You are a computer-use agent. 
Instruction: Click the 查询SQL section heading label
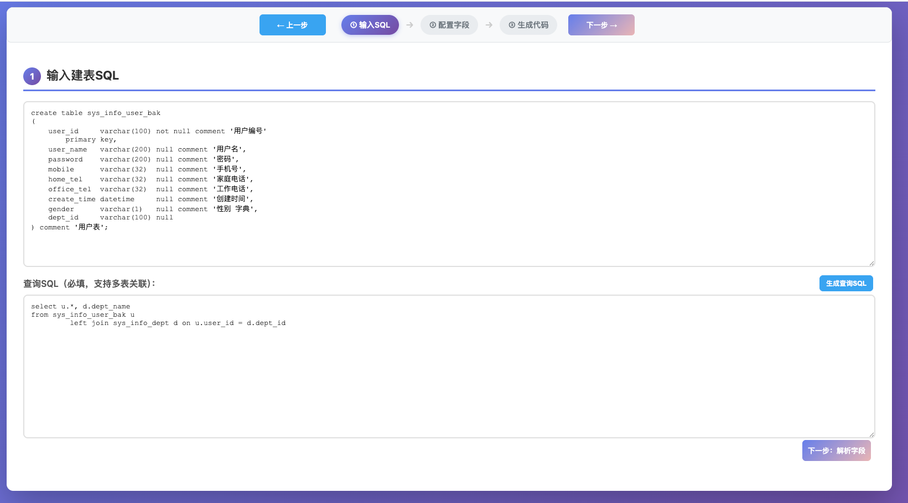pos(89,283)
